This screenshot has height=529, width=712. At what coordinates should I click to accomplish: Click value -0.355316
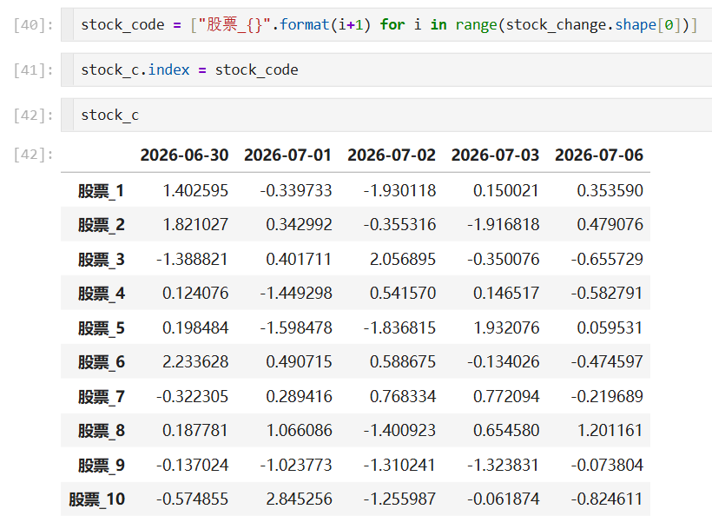click(x=399, y=225)
